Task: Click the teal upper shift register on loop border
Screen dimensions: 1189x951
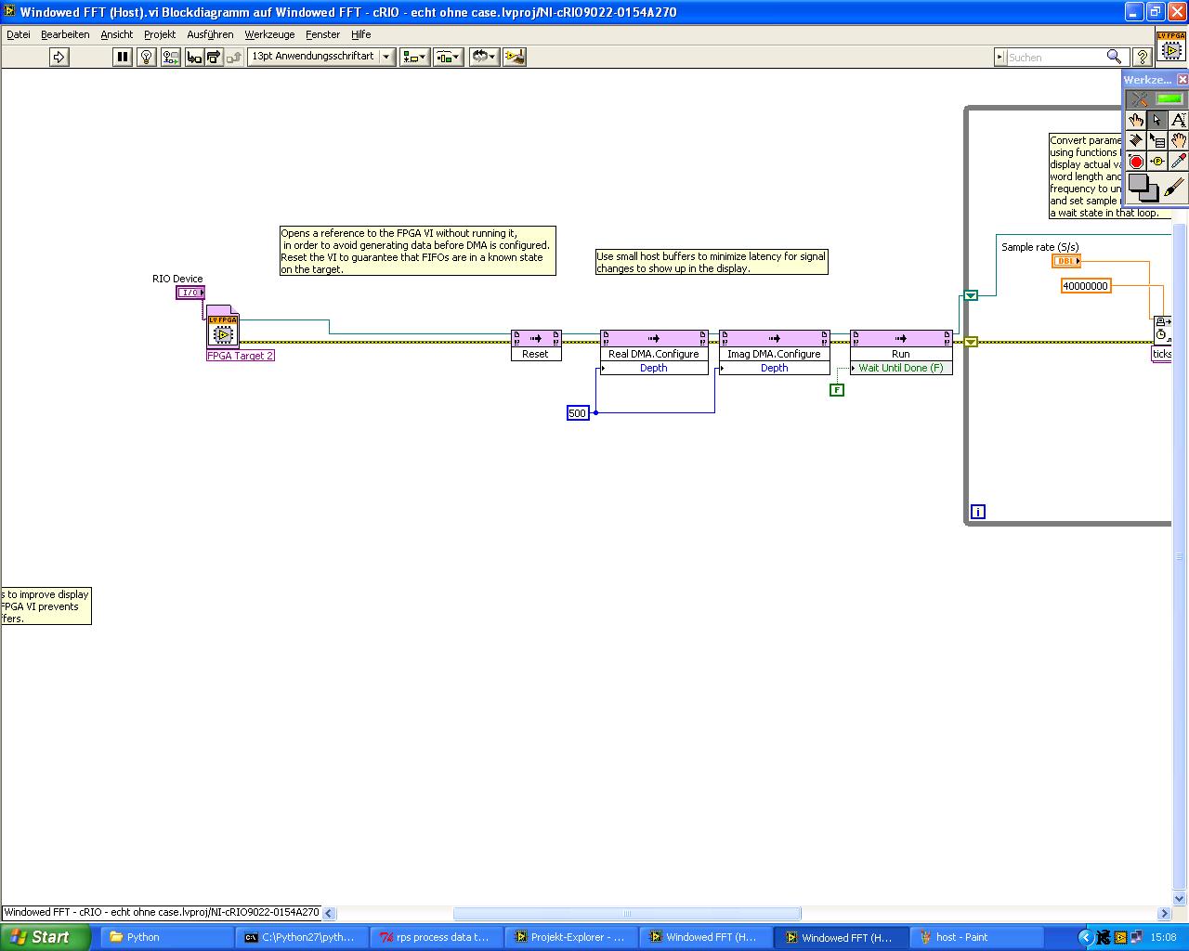Action: point(971,295)
